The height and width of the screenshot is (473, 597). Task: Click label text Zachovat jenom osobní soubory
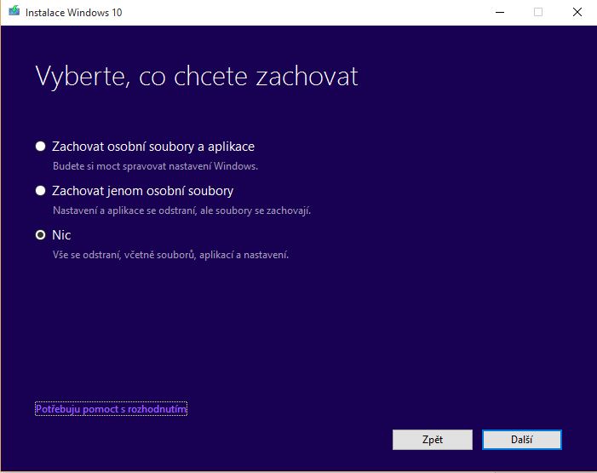[x=143, y=191]
